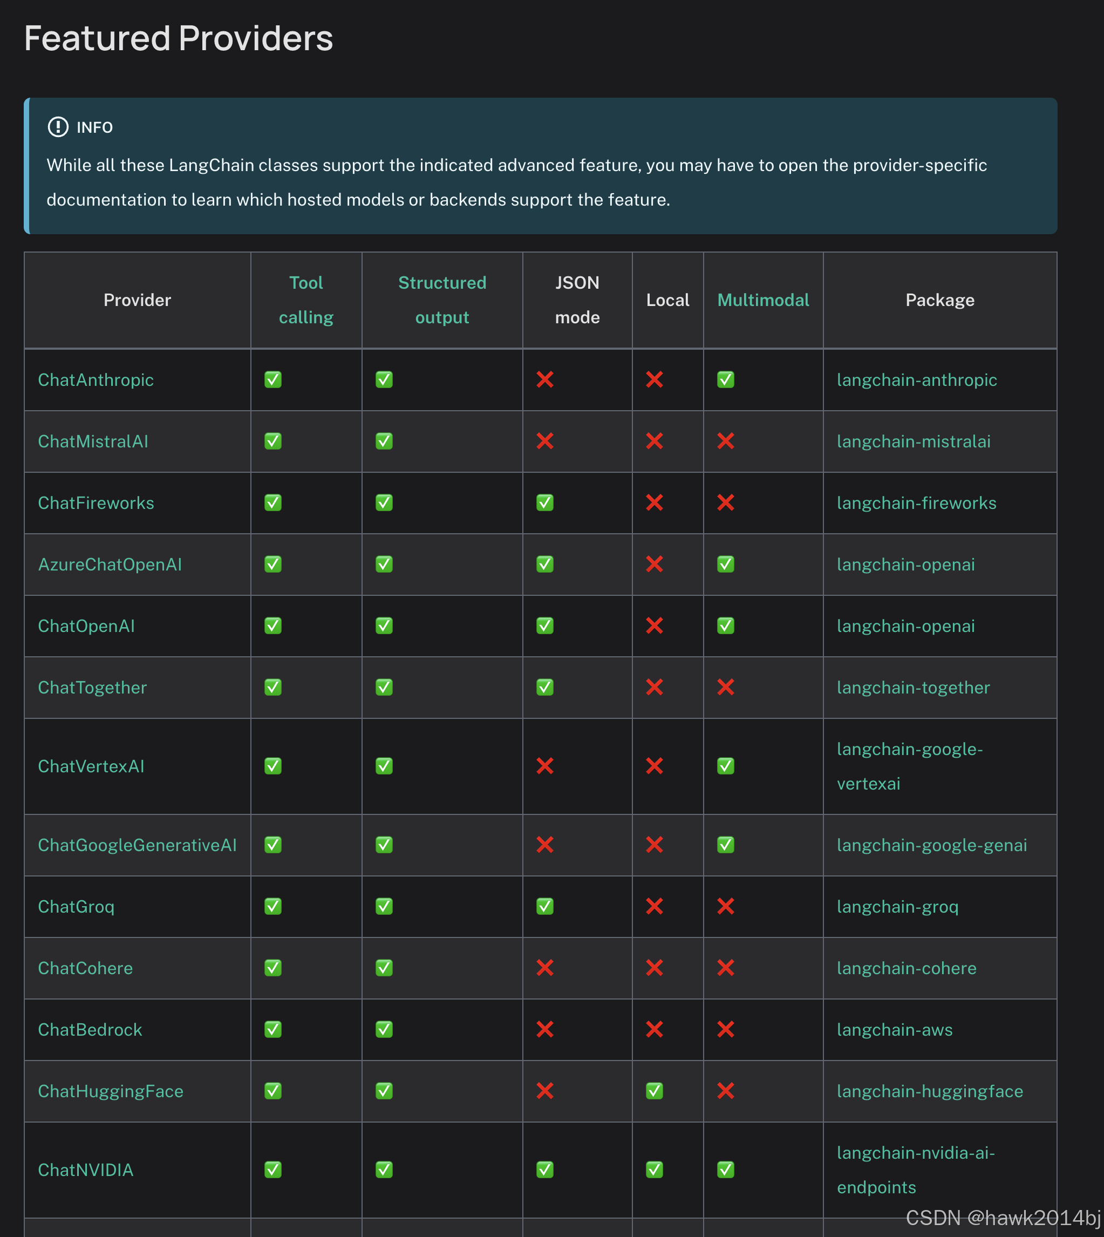Click ChatAnthropic's Tool calling green checkmark
The image size is (1104, 1237).
[x=273, y=380]
